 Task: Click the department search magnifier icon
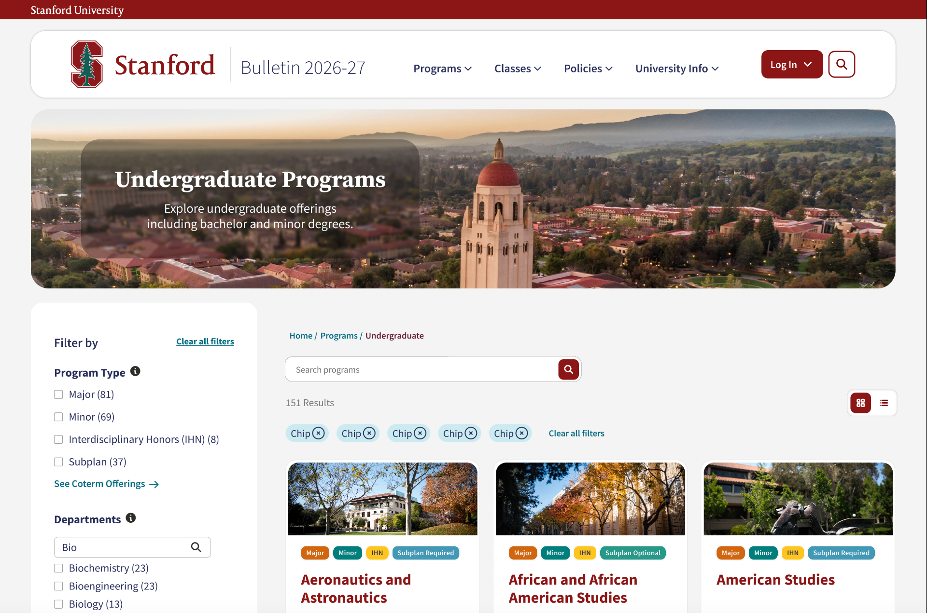click(x=196, y=547)
